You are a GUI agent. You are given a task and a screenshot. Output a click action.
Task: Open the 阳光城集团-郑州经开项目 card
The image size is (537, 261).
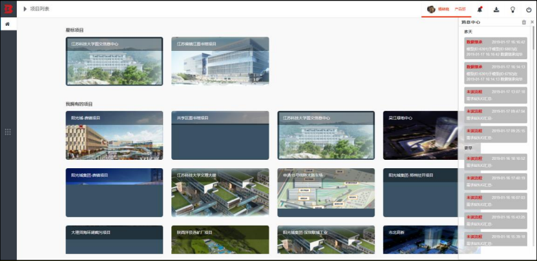(421, 193)
